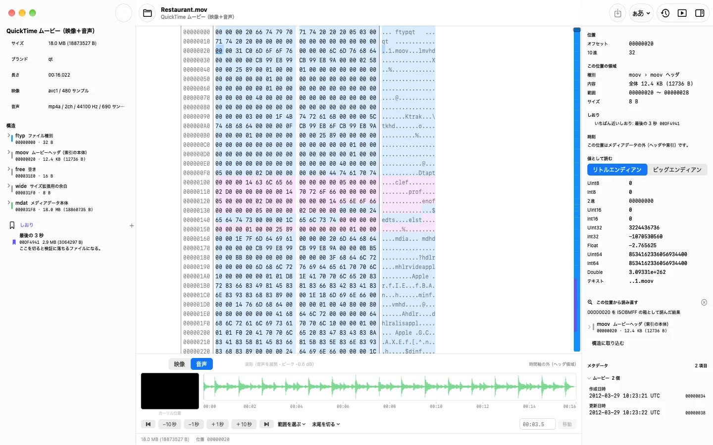Open the 範囲を選ぶ dropdown

[x=292, y=424]
